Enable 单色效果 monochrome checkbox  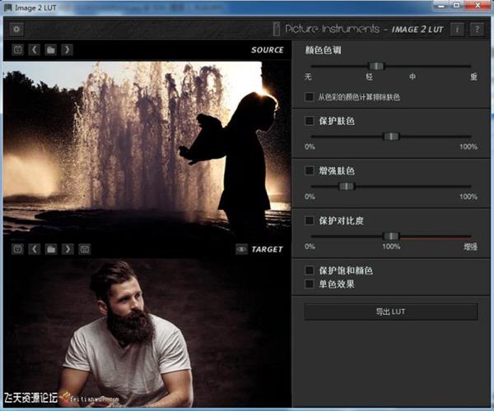pos(310,284)
